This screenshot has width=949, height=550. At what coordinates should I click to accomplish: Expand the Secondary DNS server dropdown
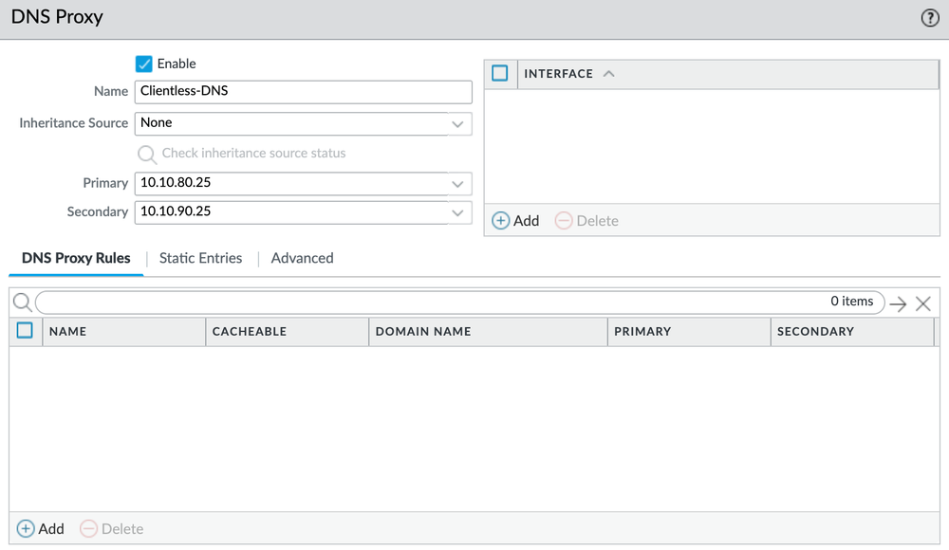click(x=457, y=211)
